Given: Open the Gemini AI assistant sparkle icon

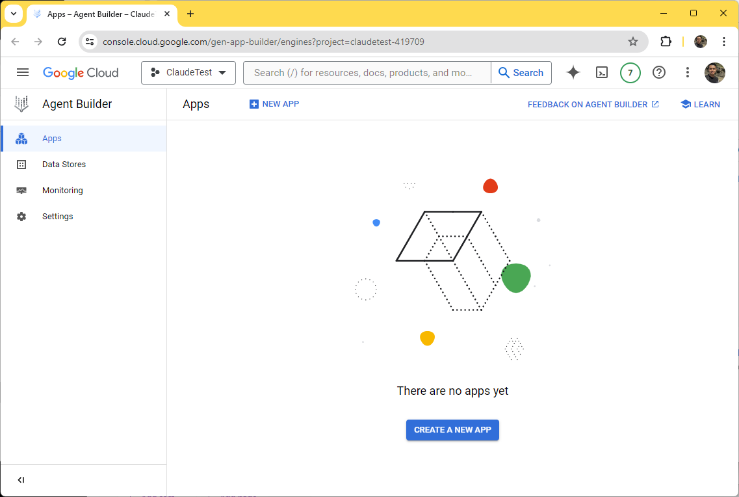Looking at the screenshot, I should (573, 72).
